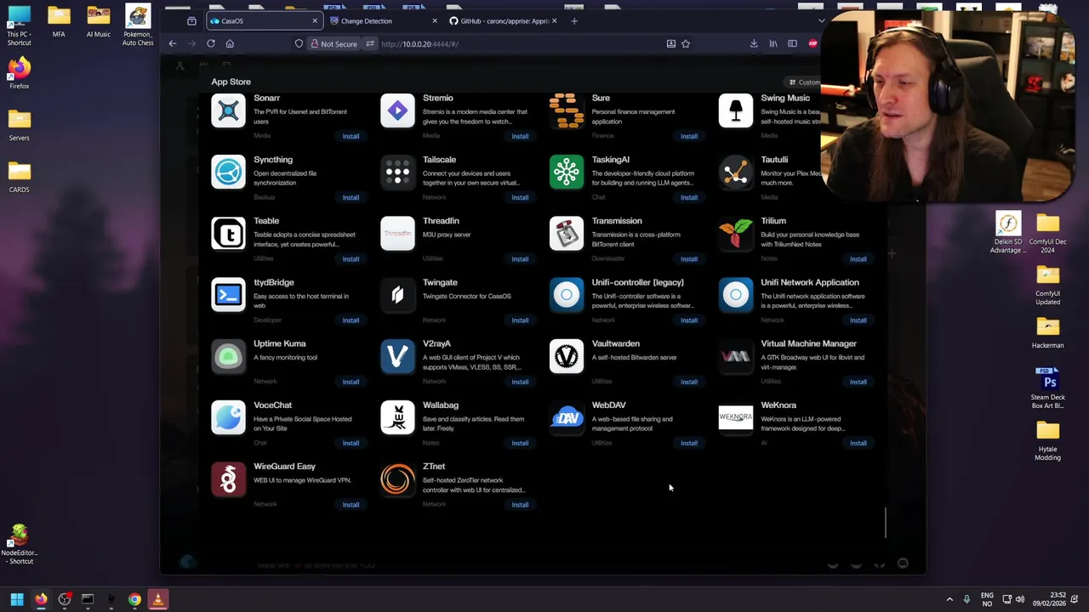
Task: Open the Unifi-controller [legacy] icon
Action: (567, 295)
